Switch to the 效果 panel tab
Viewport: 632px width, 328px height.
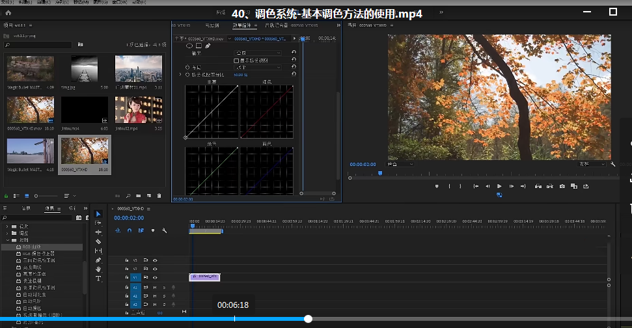[49, 208]
